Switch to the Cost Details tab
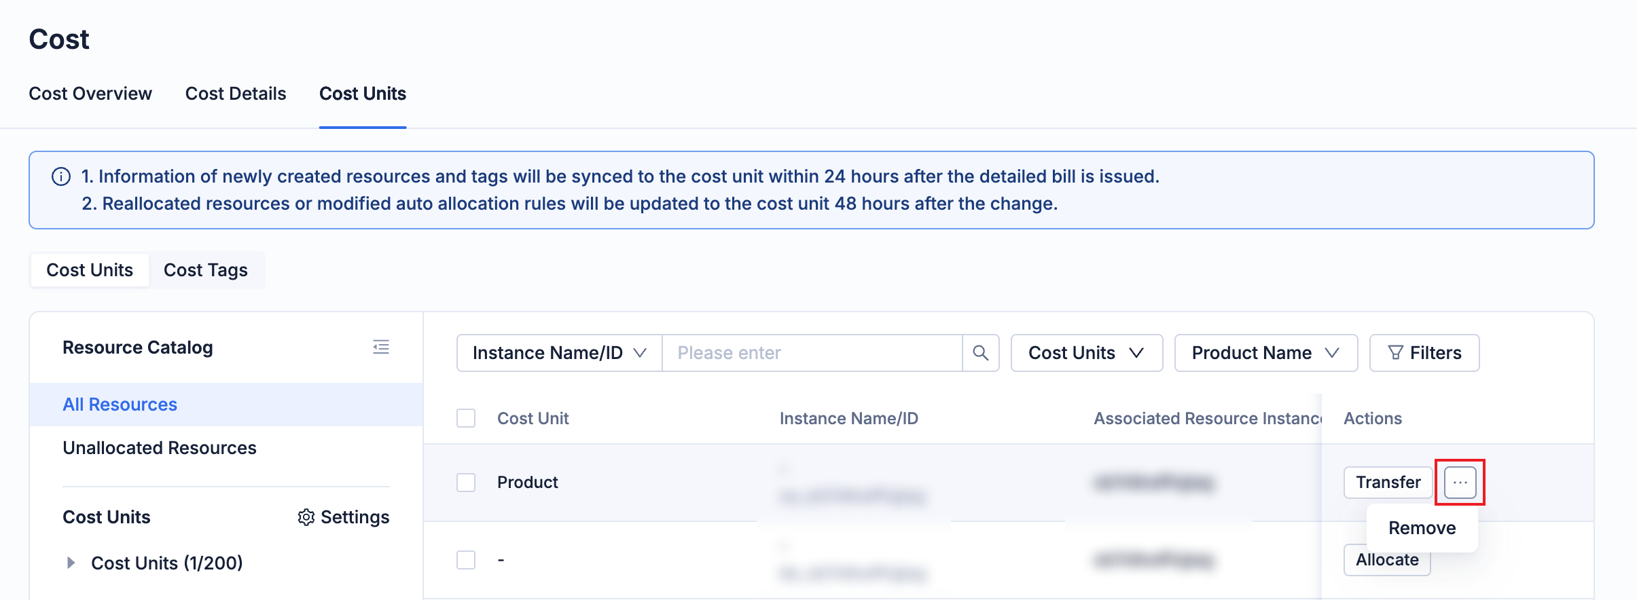The height and width of the screenshot is (600, 1637). pyautogui.click(x=236, y=94)
